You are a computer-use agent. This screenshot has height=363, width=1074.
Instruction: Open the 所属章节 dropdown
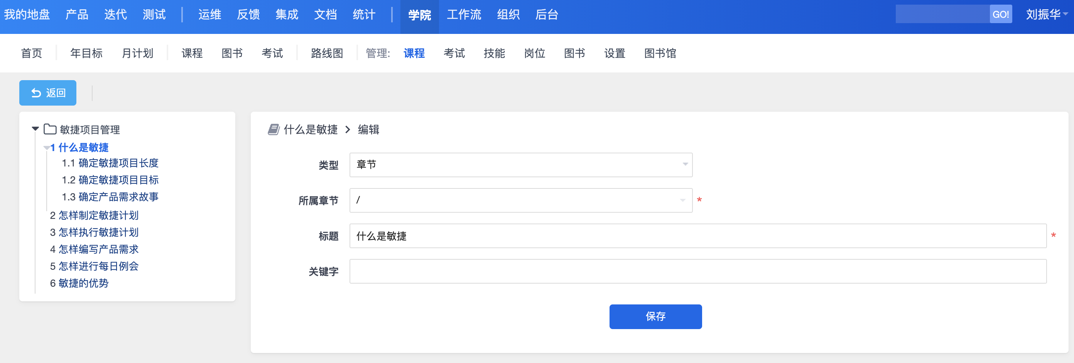tap(521, 200)
